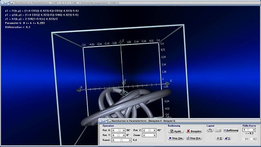Click the positive X axis arrowhead
261x147 pixels.
pyautogui.click(x=168, y=84)
